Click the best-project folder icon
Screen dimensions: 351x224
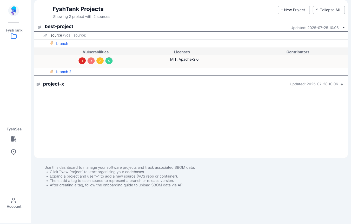[39, 27]
